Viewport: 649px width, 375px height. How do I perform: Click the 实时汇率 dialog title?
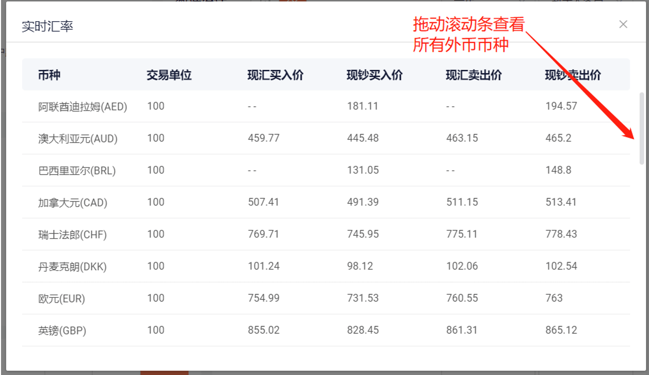tap(48, 26)
